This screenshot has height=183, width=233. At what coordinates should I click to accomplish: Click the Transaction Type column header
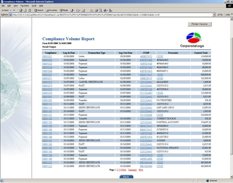click(x=97, y=53)
